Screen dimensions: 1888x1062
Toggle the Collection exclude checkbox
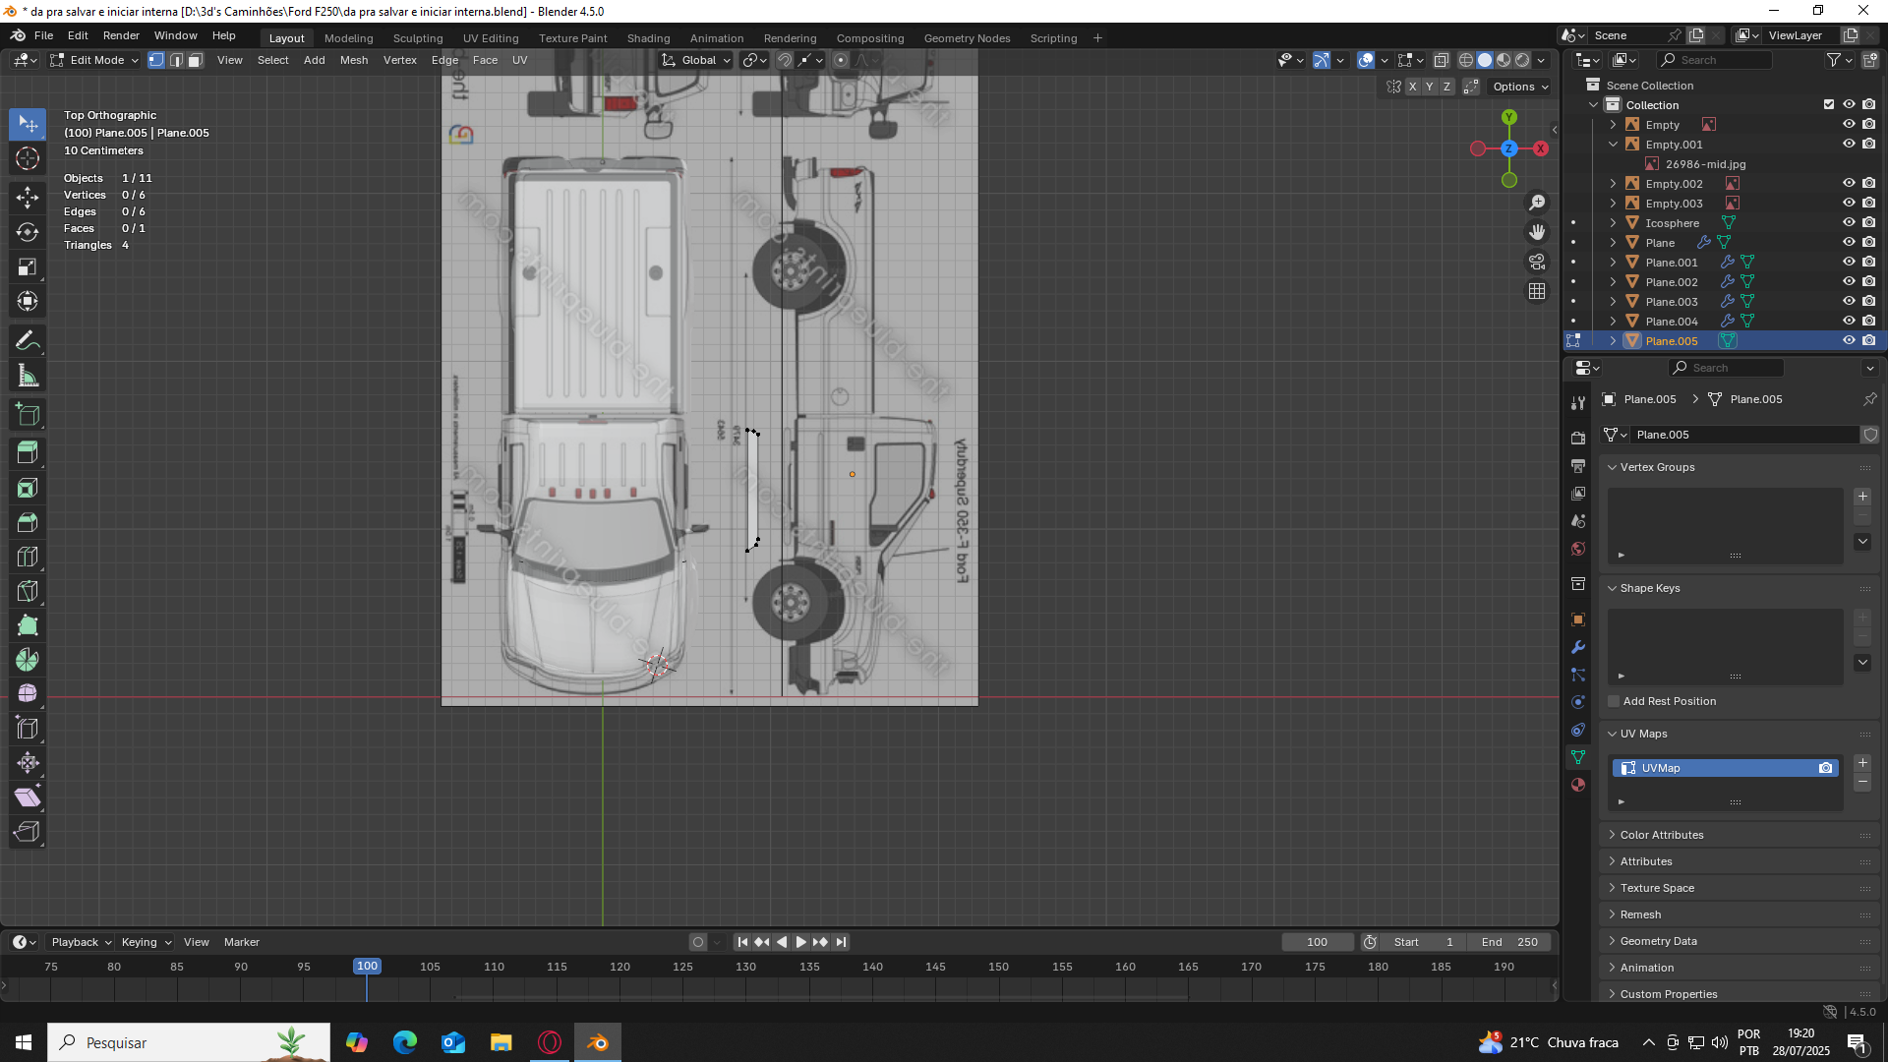(1829, 105)
